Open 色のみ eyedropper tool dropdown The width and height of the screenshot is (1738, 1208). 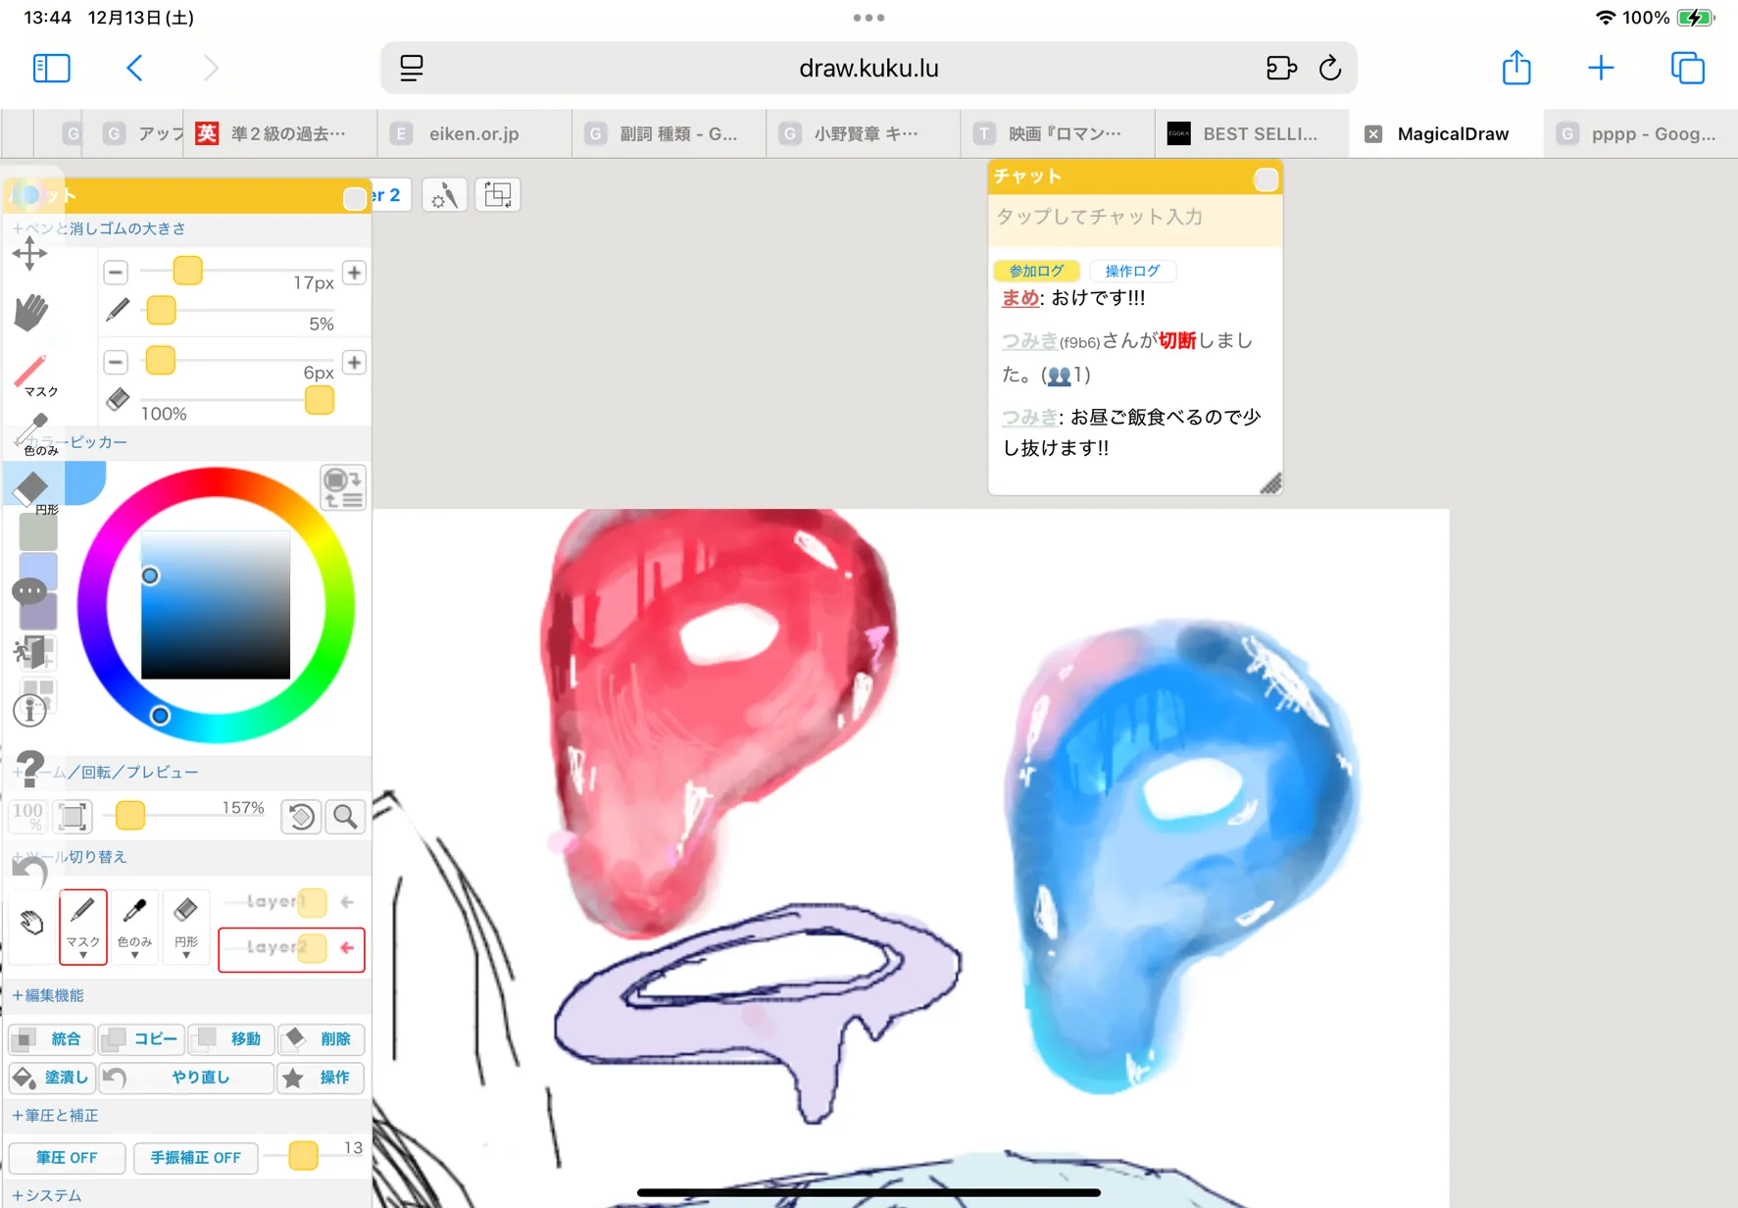[x=134, y=927]
